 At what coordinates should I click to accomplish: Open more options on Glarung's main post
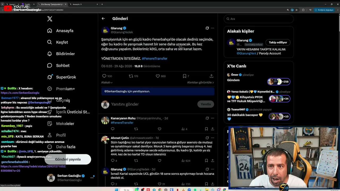(212, 28)
